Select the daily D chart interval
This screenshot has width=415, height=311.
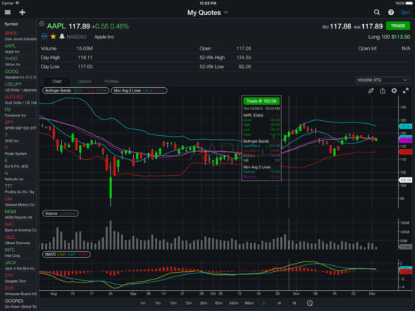[x=264, y=303]
